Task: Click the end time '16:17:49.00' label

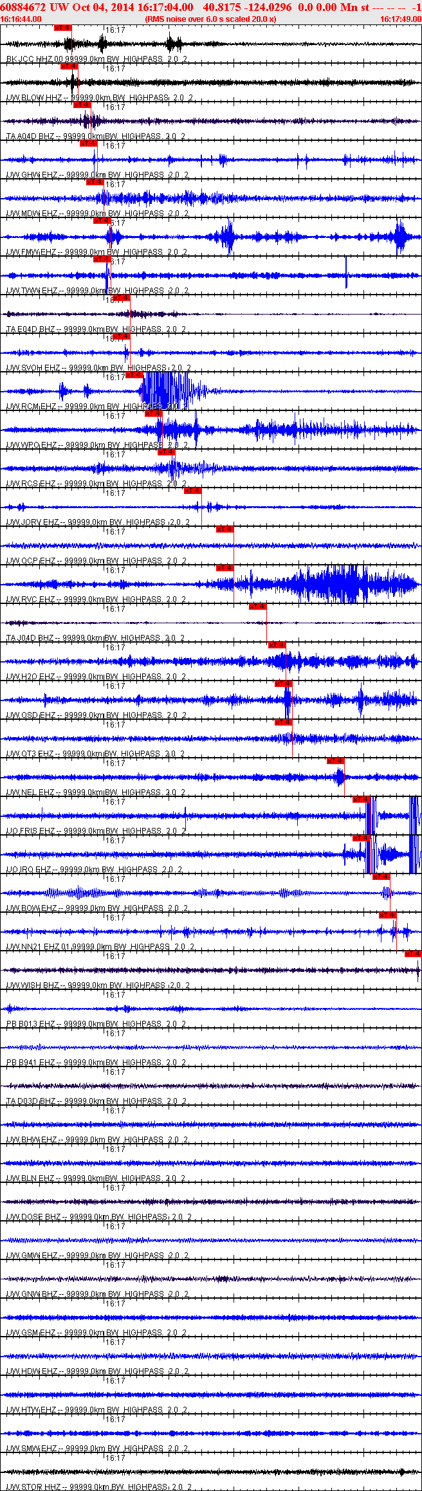Action: 401,19
